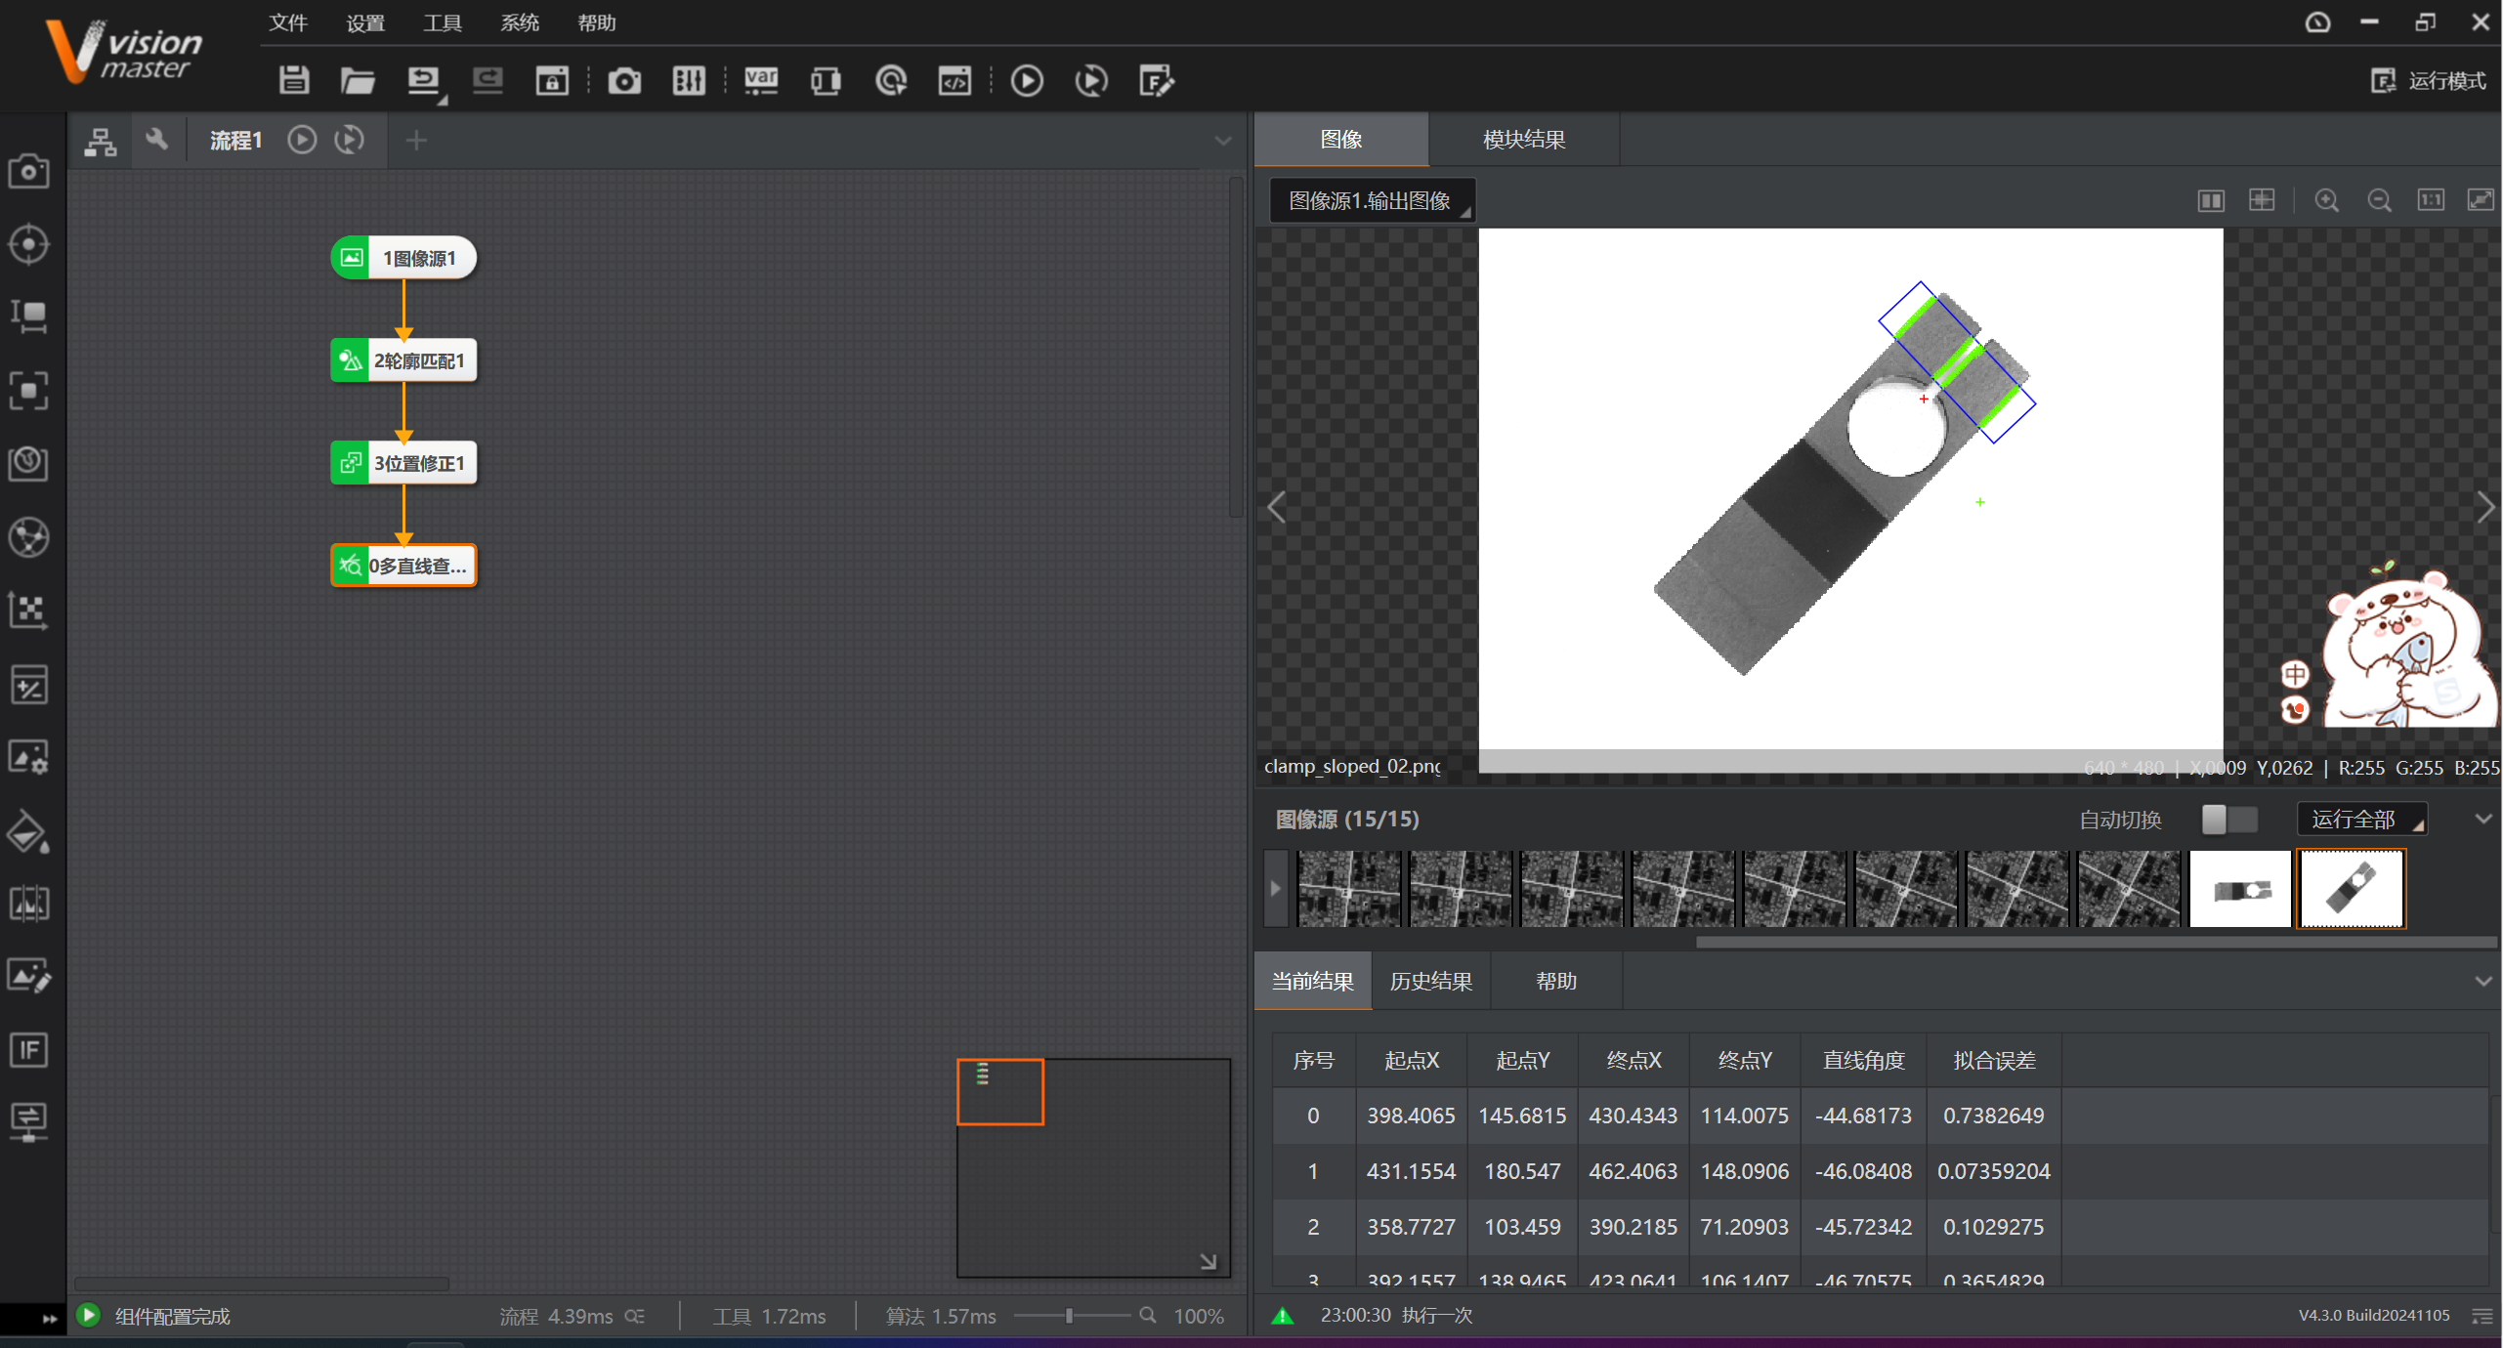
Task: Collapse the 图像源 panel chevron
Action: pyautogui.click(x=2482, y=820)
